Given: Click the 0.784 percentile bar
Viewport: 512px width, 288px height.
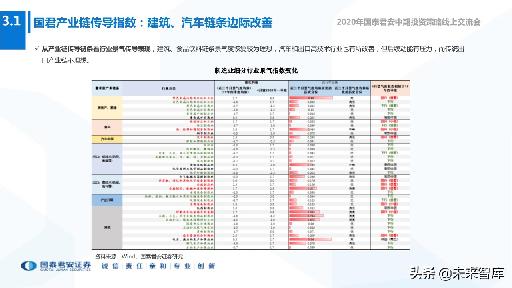Looking at the screenshot, I should 307,216.
